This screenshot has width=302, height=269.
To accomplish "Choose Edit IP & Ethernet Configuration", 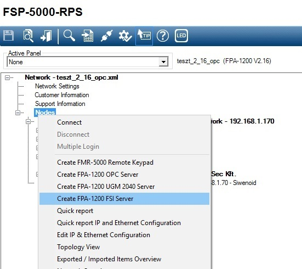I will click(124, 235).
